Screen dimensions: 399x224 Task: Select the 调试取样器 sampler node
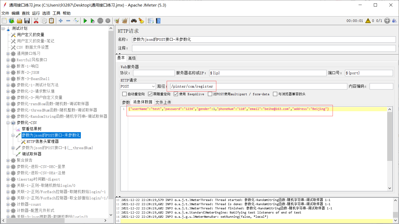pos(31,154)
